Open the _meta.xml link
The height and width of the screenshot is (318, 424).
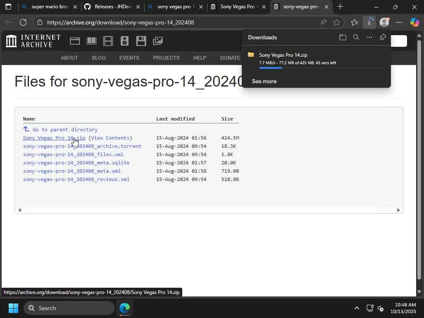pyautogui.click(x=72, y=171)
